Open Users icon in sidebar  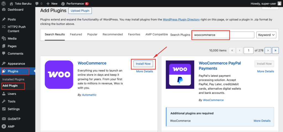point(4,94)
